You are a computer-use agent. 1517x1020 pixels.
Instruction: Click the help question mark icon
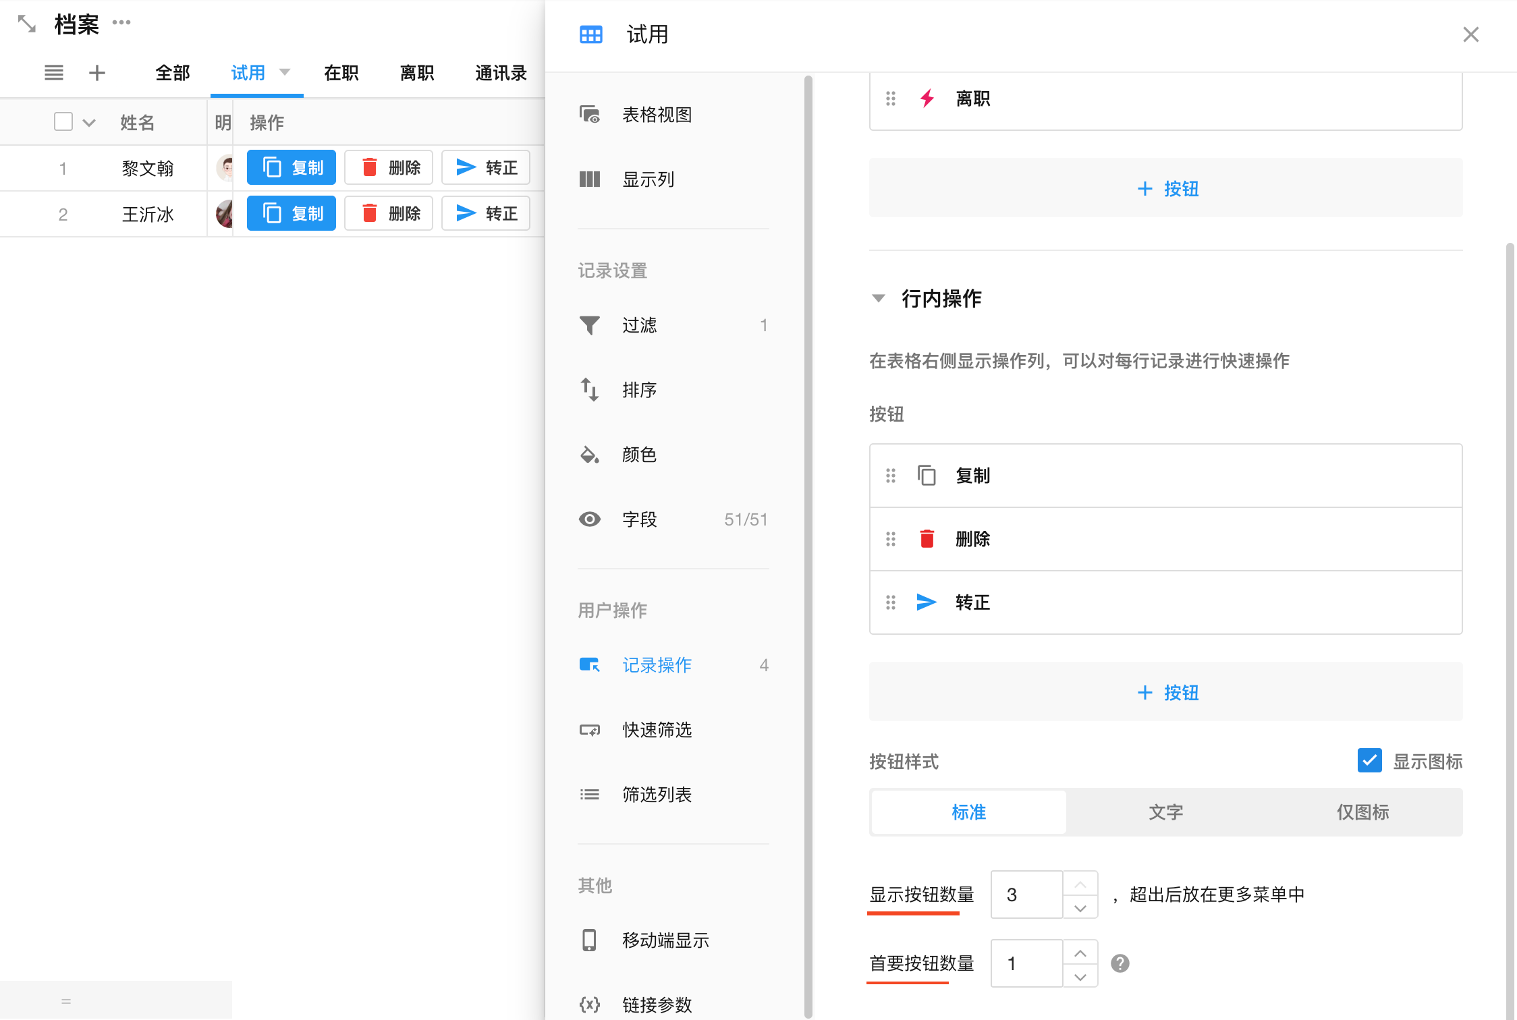pos(1120,963)
